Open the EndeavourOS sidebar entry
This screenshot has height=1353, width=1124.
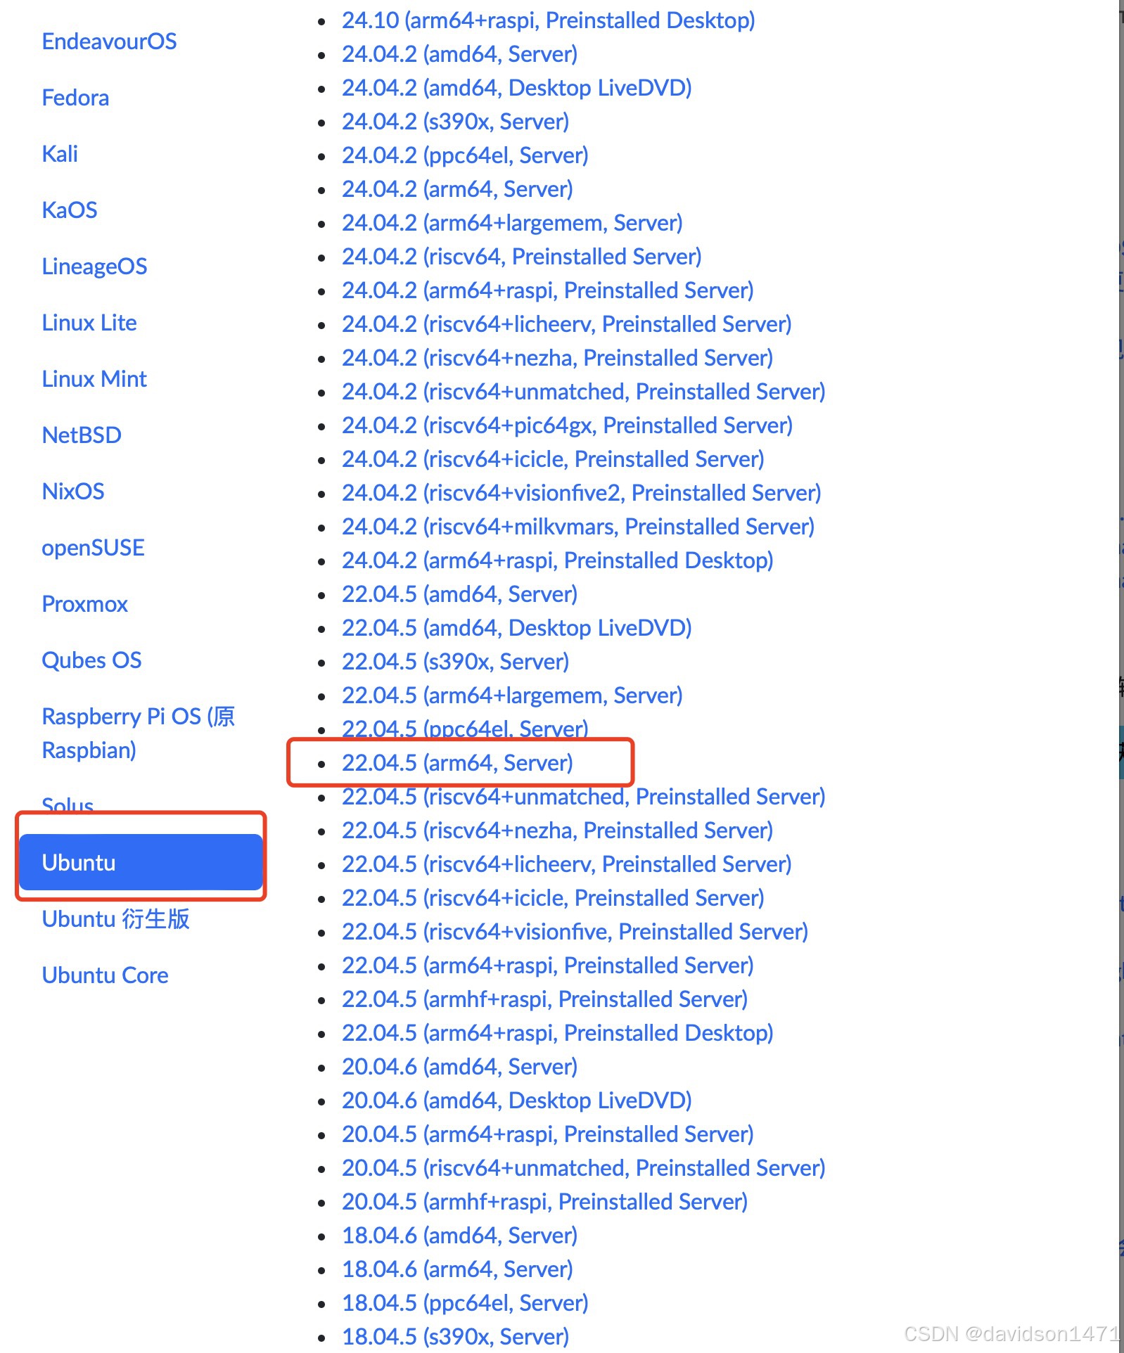tap(109, 41)
